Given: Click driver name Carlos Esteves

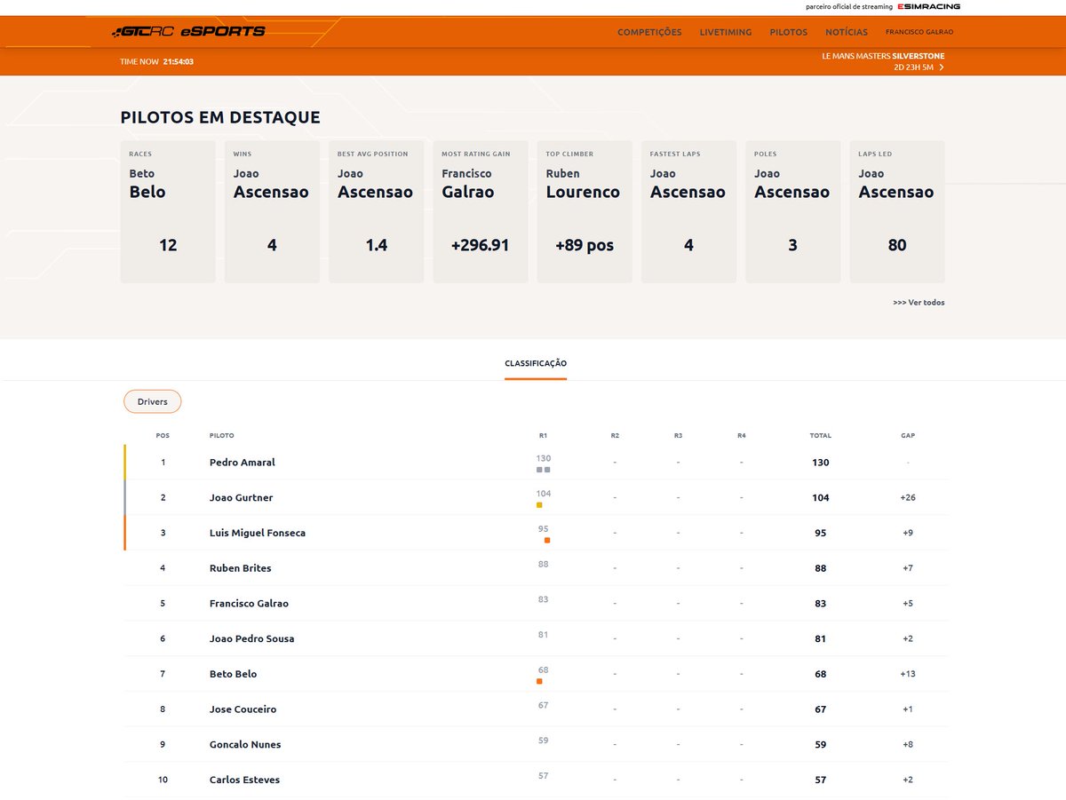Looking at the screenshot, I should pyautogui.click(x=245, y=780).
